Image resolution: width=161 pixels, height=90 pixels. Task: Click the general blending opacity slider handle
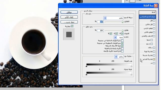coord(123,22)
